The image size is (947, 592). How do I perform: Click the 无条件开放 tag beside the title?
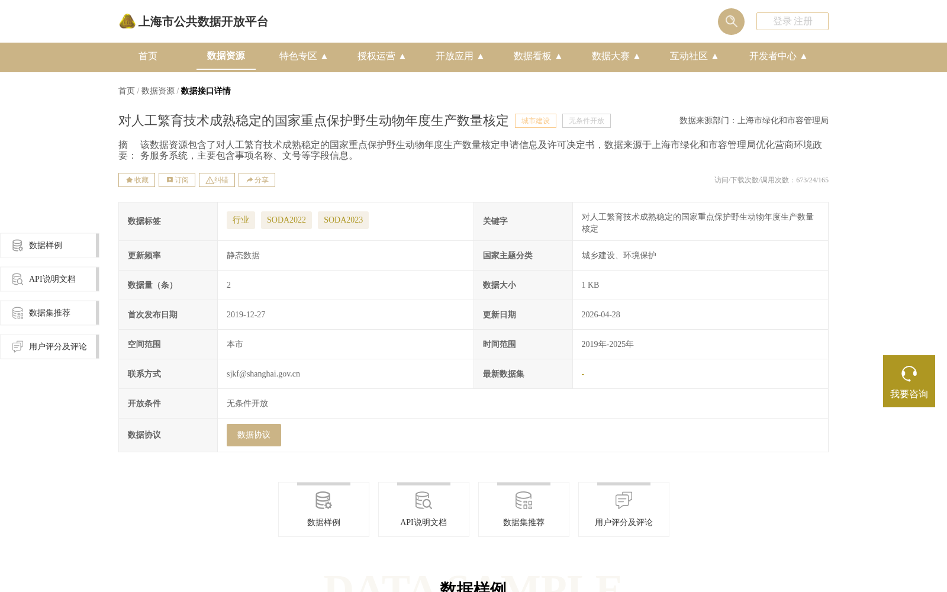tap(587, 121)
